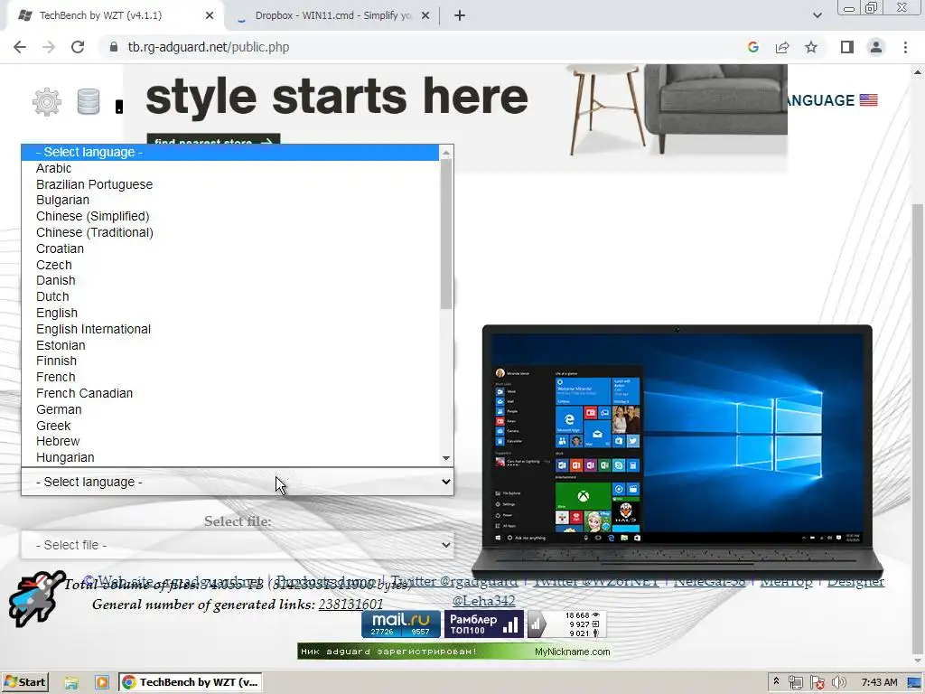This screenshot has width=925, height=694.
Task: Open Windows Explorer from the taskbar
Action: [71, 683]
